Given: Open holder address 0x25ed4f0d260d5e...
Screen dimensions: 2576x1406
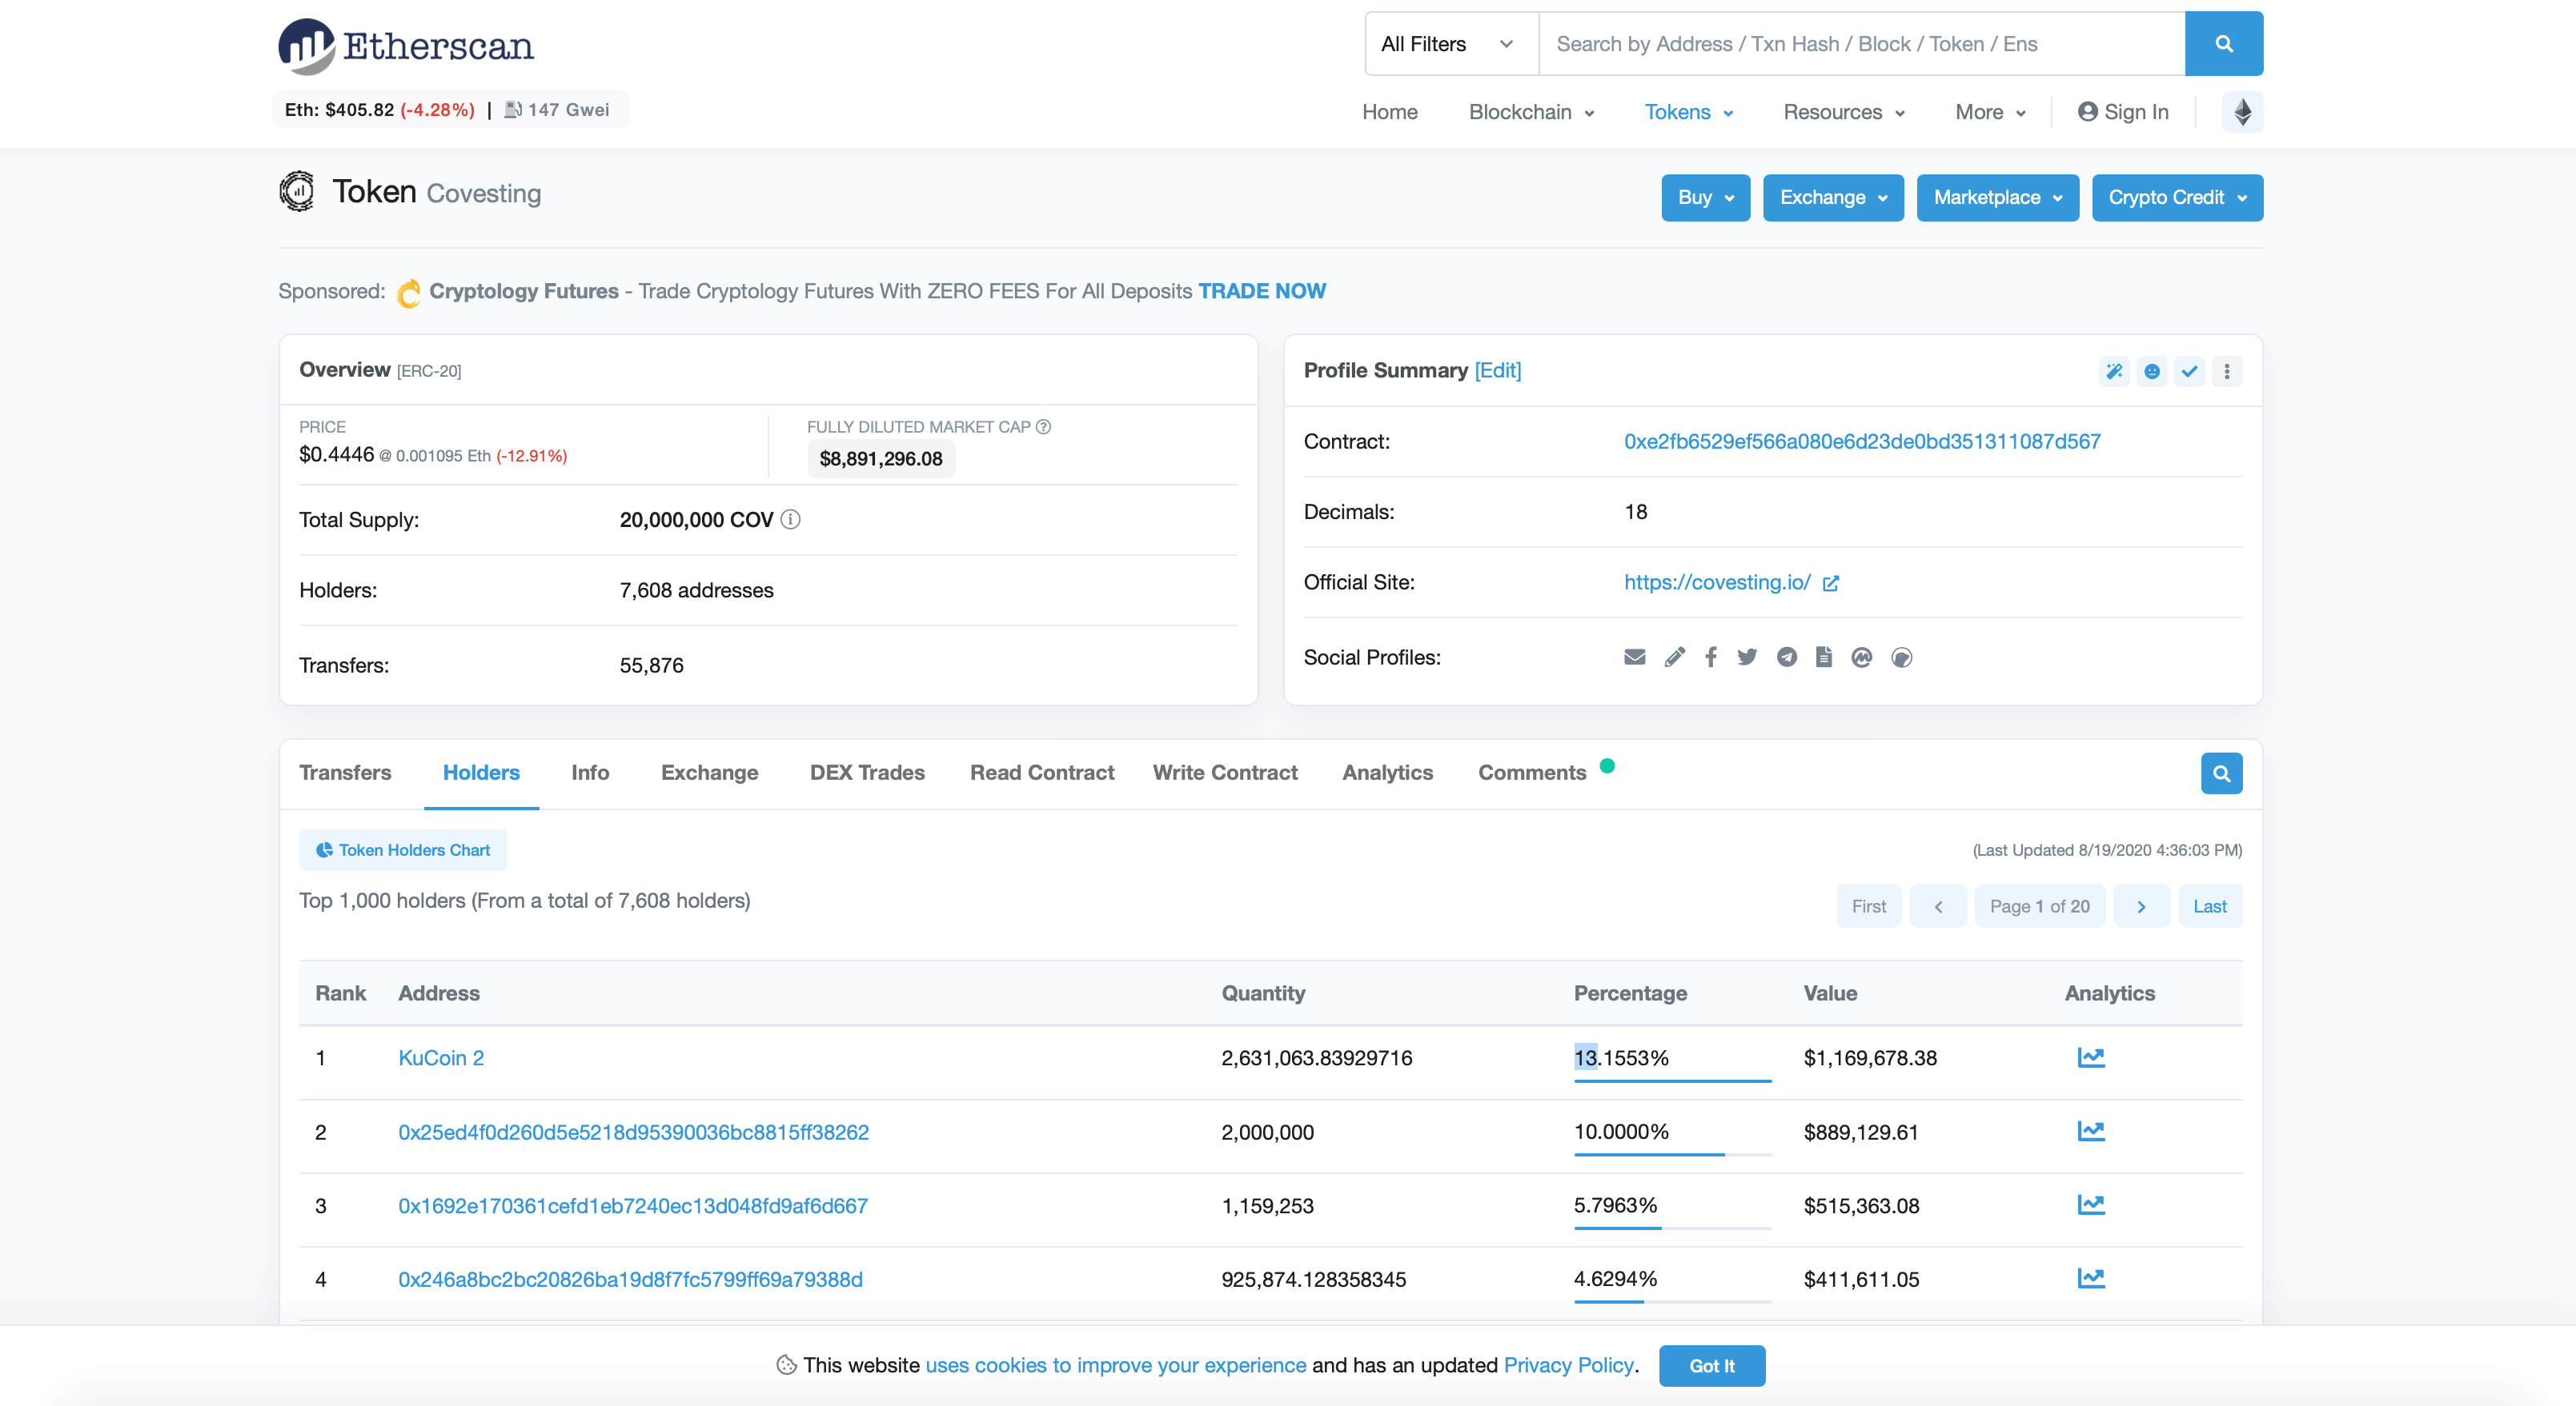Looking at the screenshot, I should coord(634,1132).
